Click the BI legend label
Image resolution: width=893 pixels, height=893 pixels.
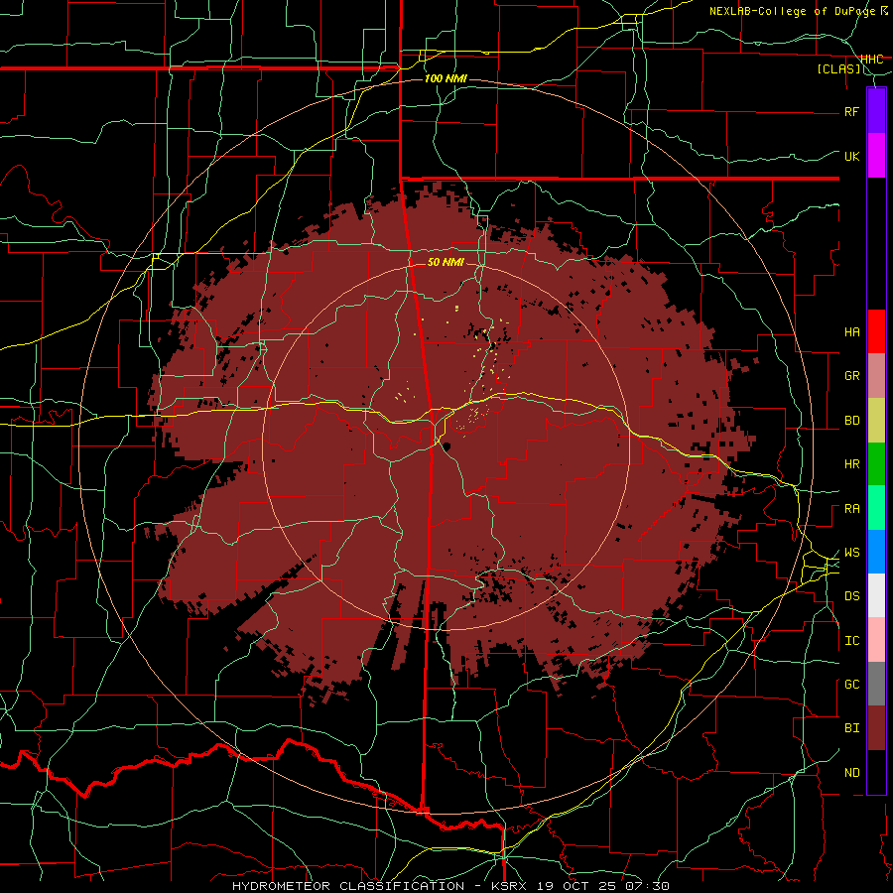tap(852, 728)
